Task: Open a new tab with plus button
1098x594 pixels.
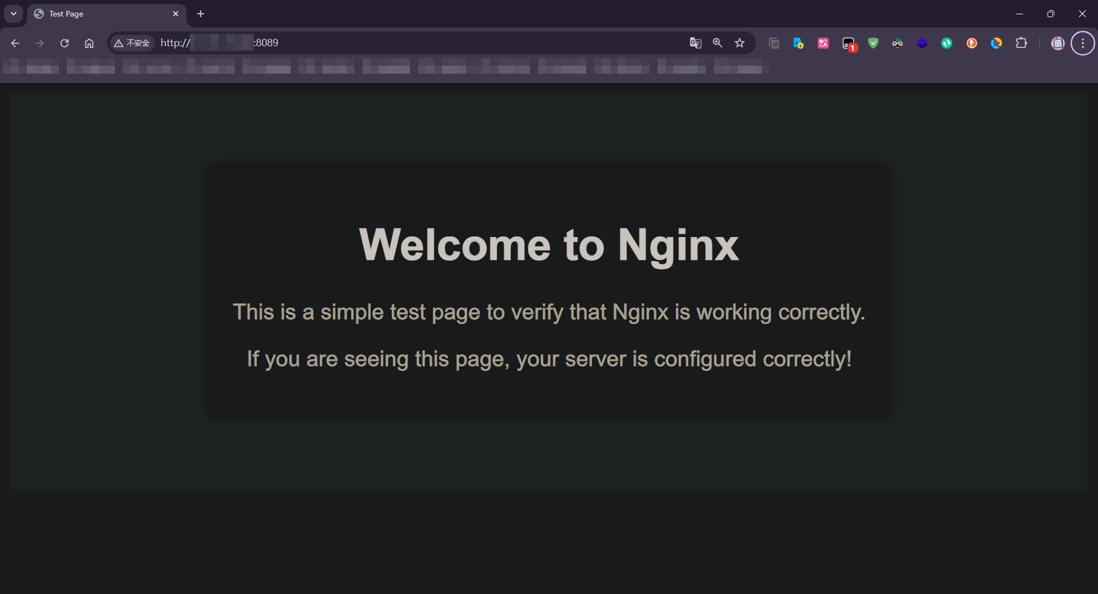Action: pos(200,14)
